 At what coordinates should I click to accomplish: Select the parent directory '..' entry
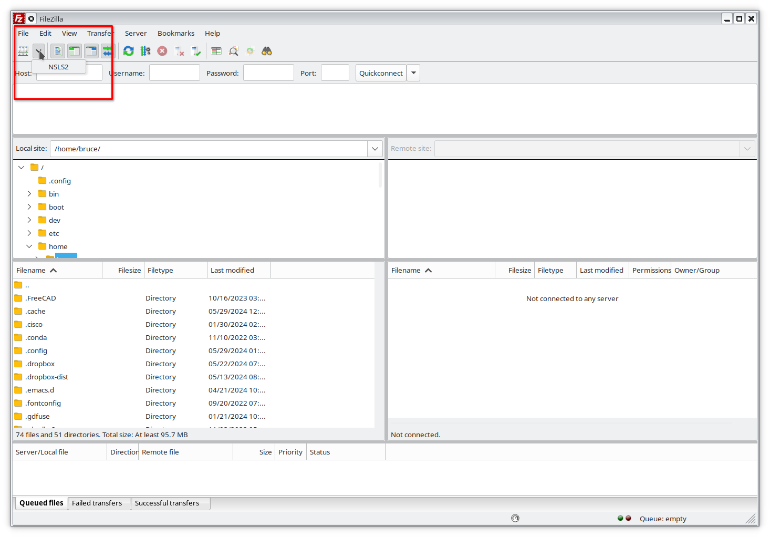click(194, 285)
